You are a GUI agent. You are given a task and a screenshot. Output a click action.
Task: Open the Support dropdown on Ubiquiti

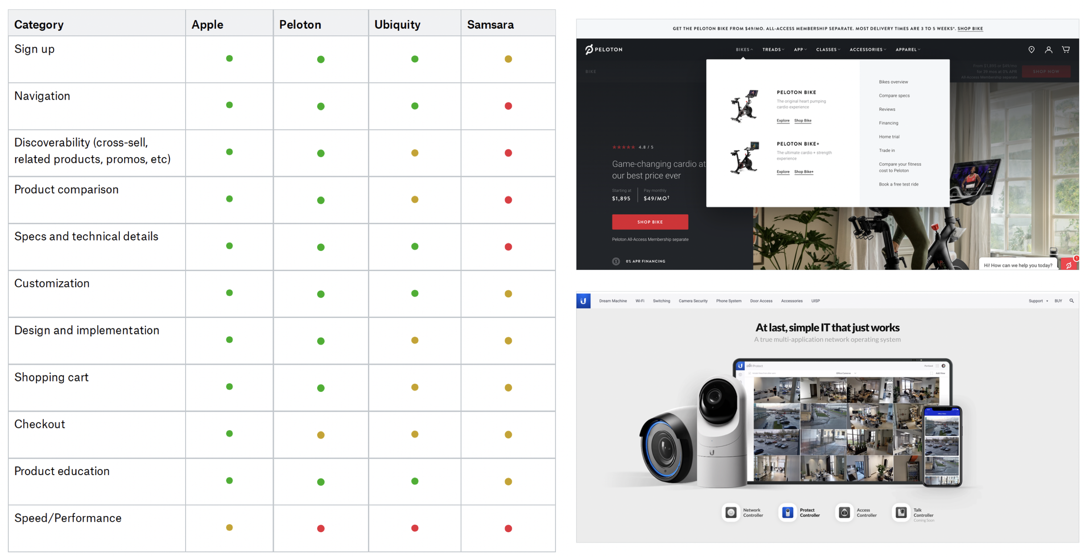[x=1038, y=301]
